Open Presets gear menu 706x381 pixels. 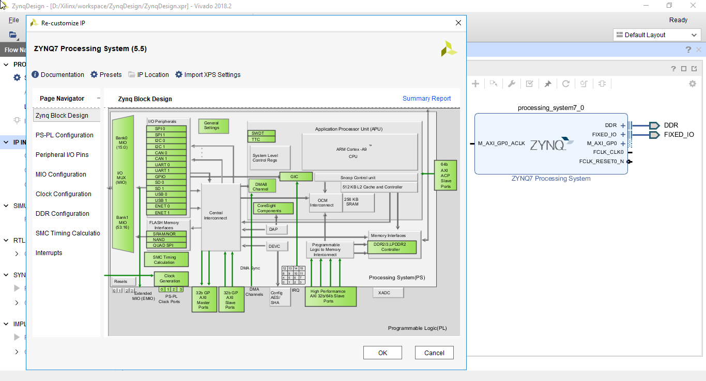pos(94,74)
